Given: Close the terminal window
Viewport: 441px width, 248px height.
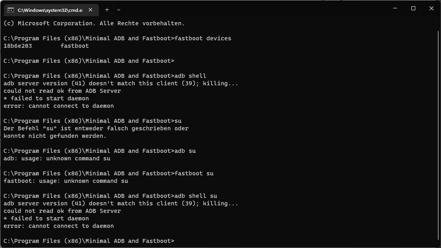Looking at the screenshot, I should pyautogui.click(x=431, y=8).
